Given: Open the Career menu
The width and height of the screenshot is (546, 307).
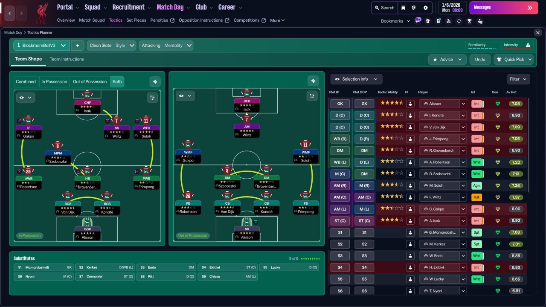Looking at the screenshot, I should tap(230, 7).
